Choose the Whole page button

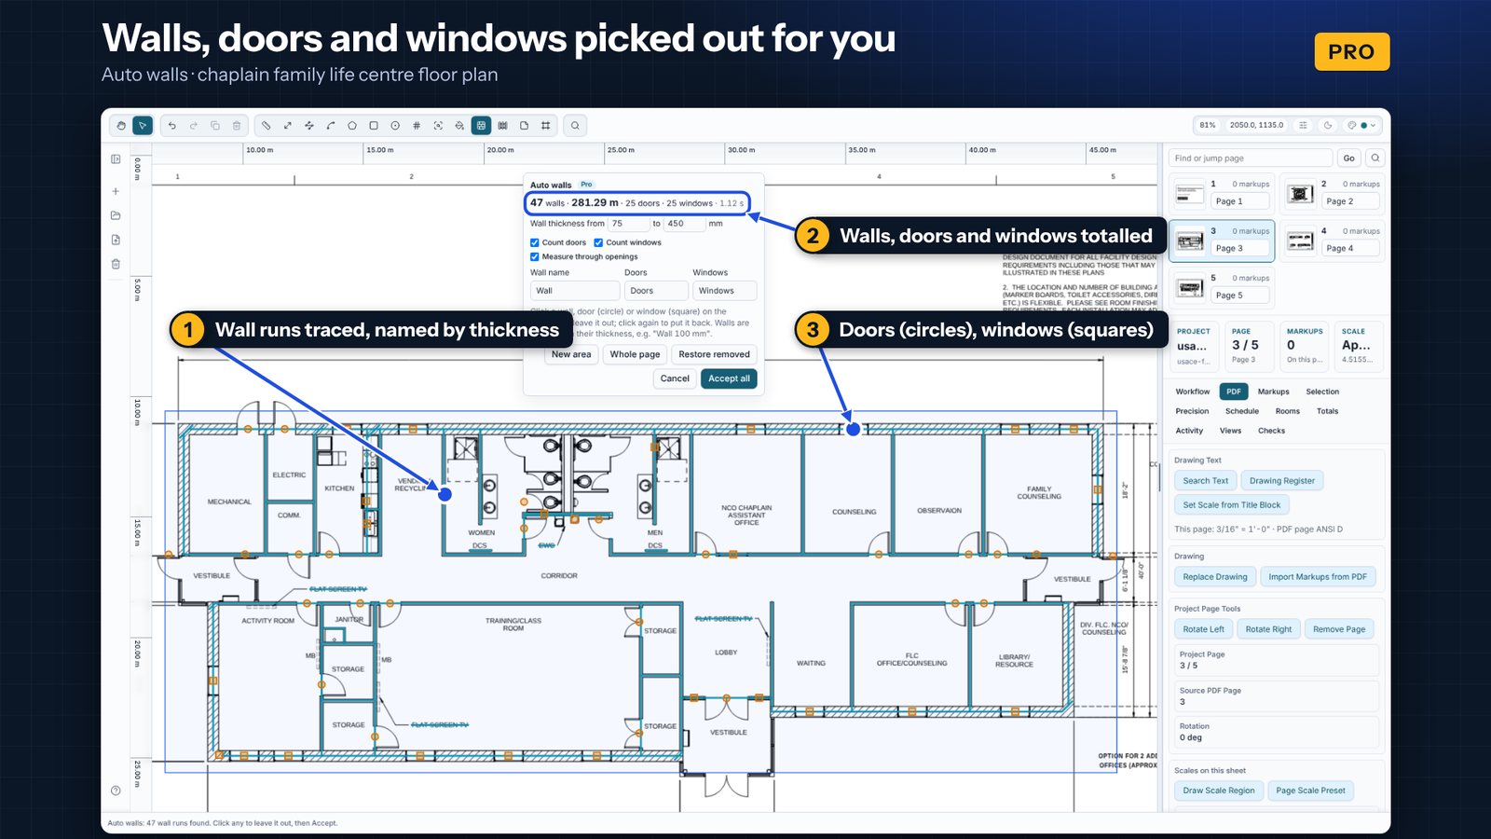pos(635,354)
